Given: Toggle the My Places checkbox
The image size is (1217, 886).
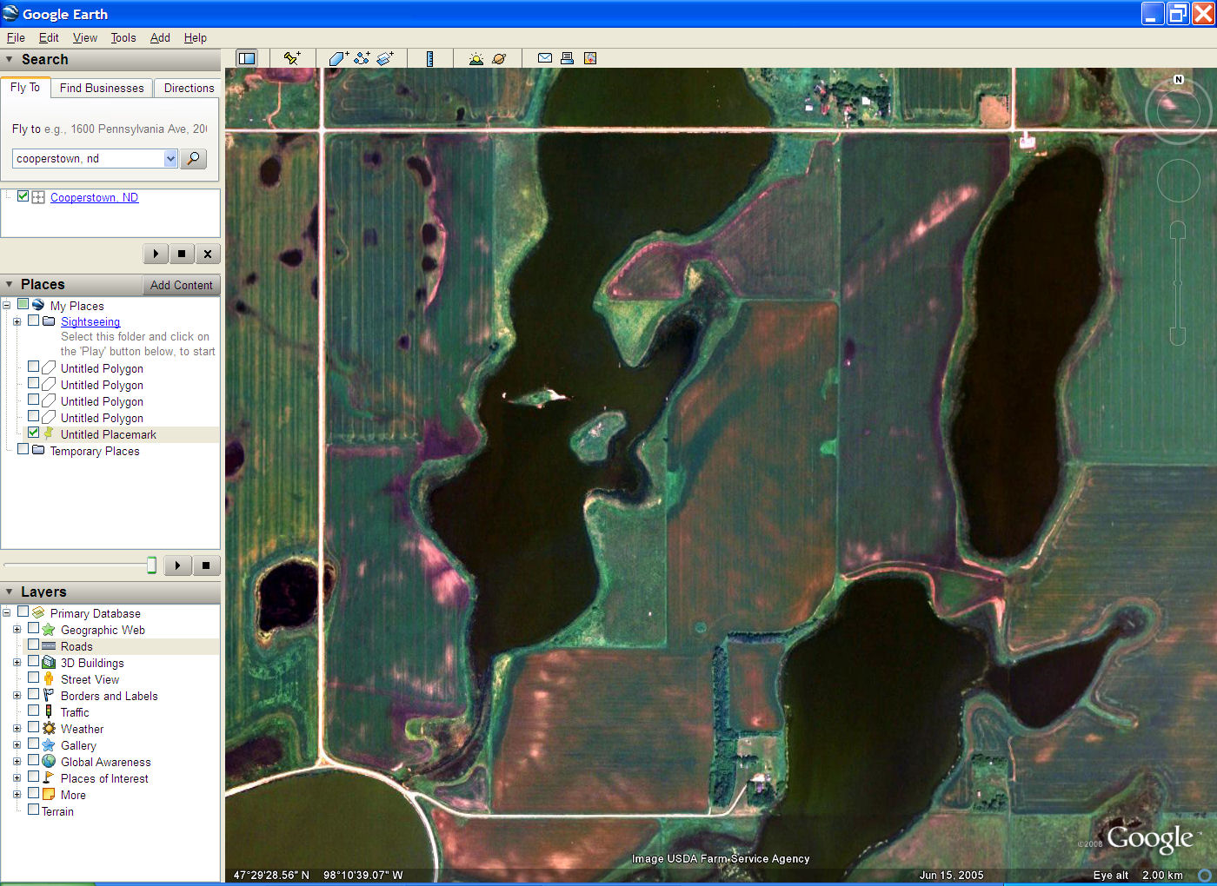Looking at the screenshot, I should coord(23,305).
